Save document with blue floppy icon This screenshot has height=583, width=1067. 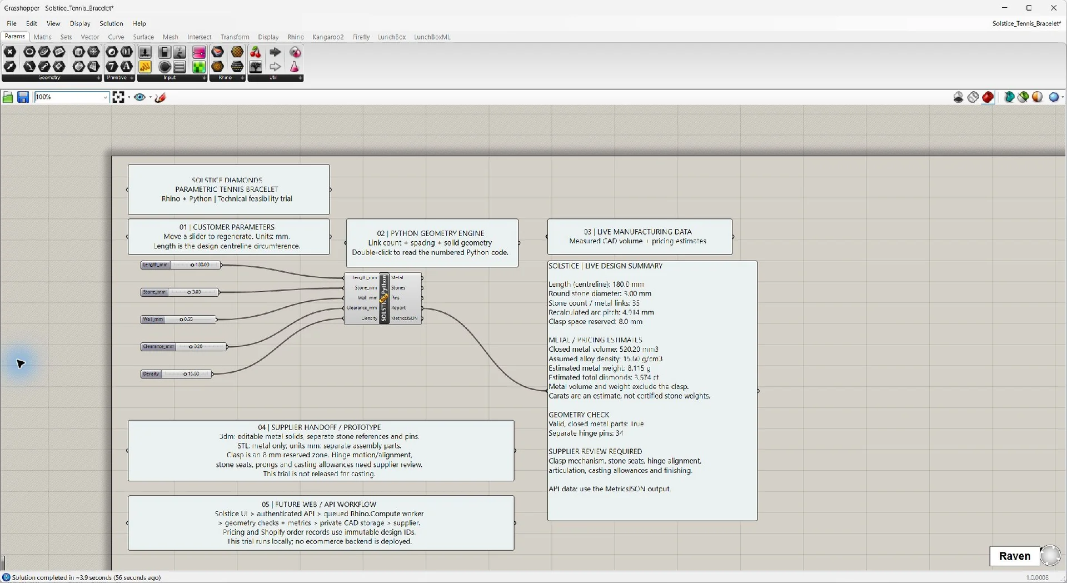pos(23,97)
